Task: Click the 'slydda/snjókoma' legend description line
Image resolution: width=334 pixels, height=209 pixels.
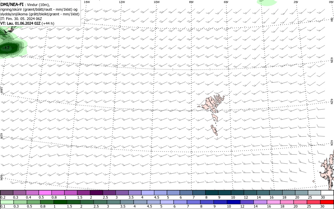Action: [40, 14]
